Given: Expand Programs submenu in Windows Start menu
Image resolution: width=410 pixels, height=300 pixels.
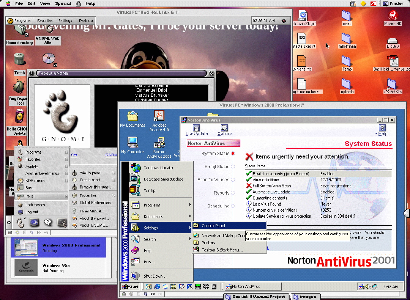Looking at the screenshot, I should coord(161,205).
